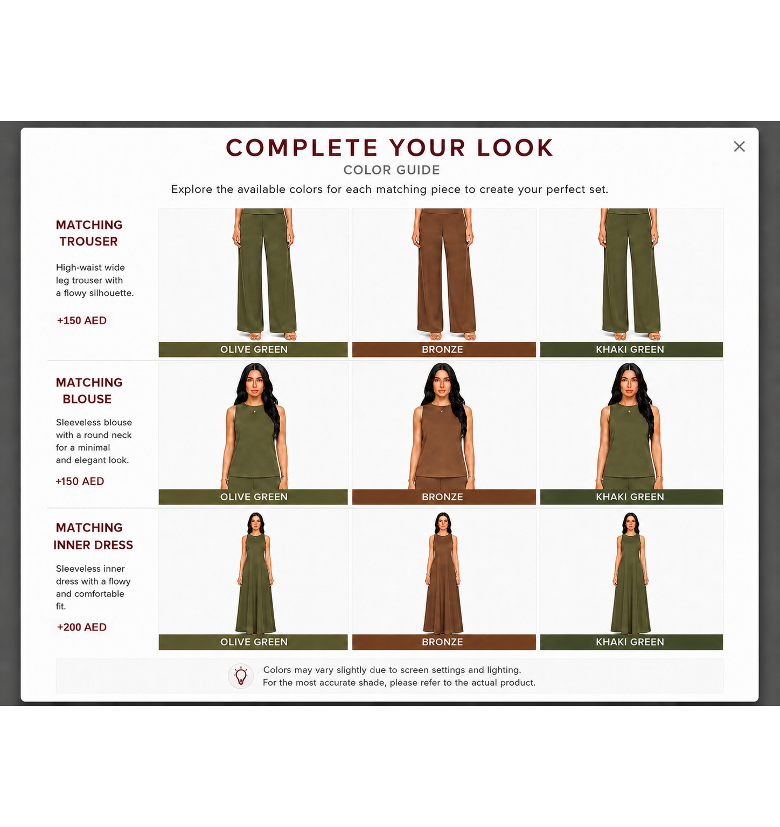Screen dimensions: 780x827
Task: Select the Bronze inner dress image
Action: [x=444, y=572]
